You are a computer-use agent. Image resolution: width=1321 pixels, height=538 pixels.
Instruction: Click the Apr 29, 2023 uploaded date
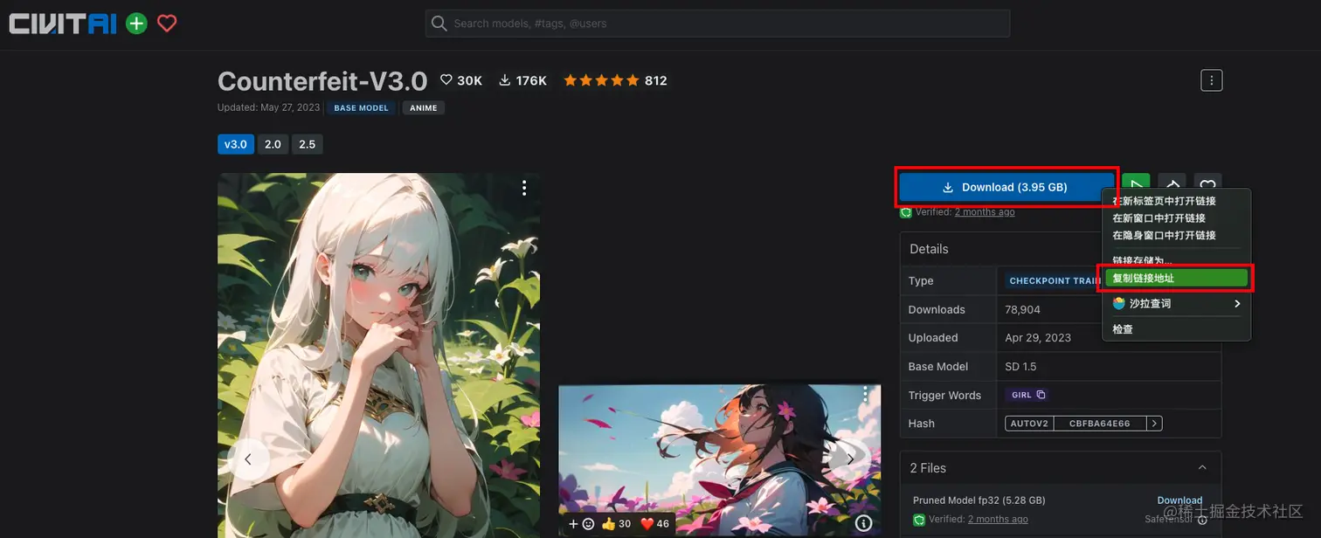1038,337
